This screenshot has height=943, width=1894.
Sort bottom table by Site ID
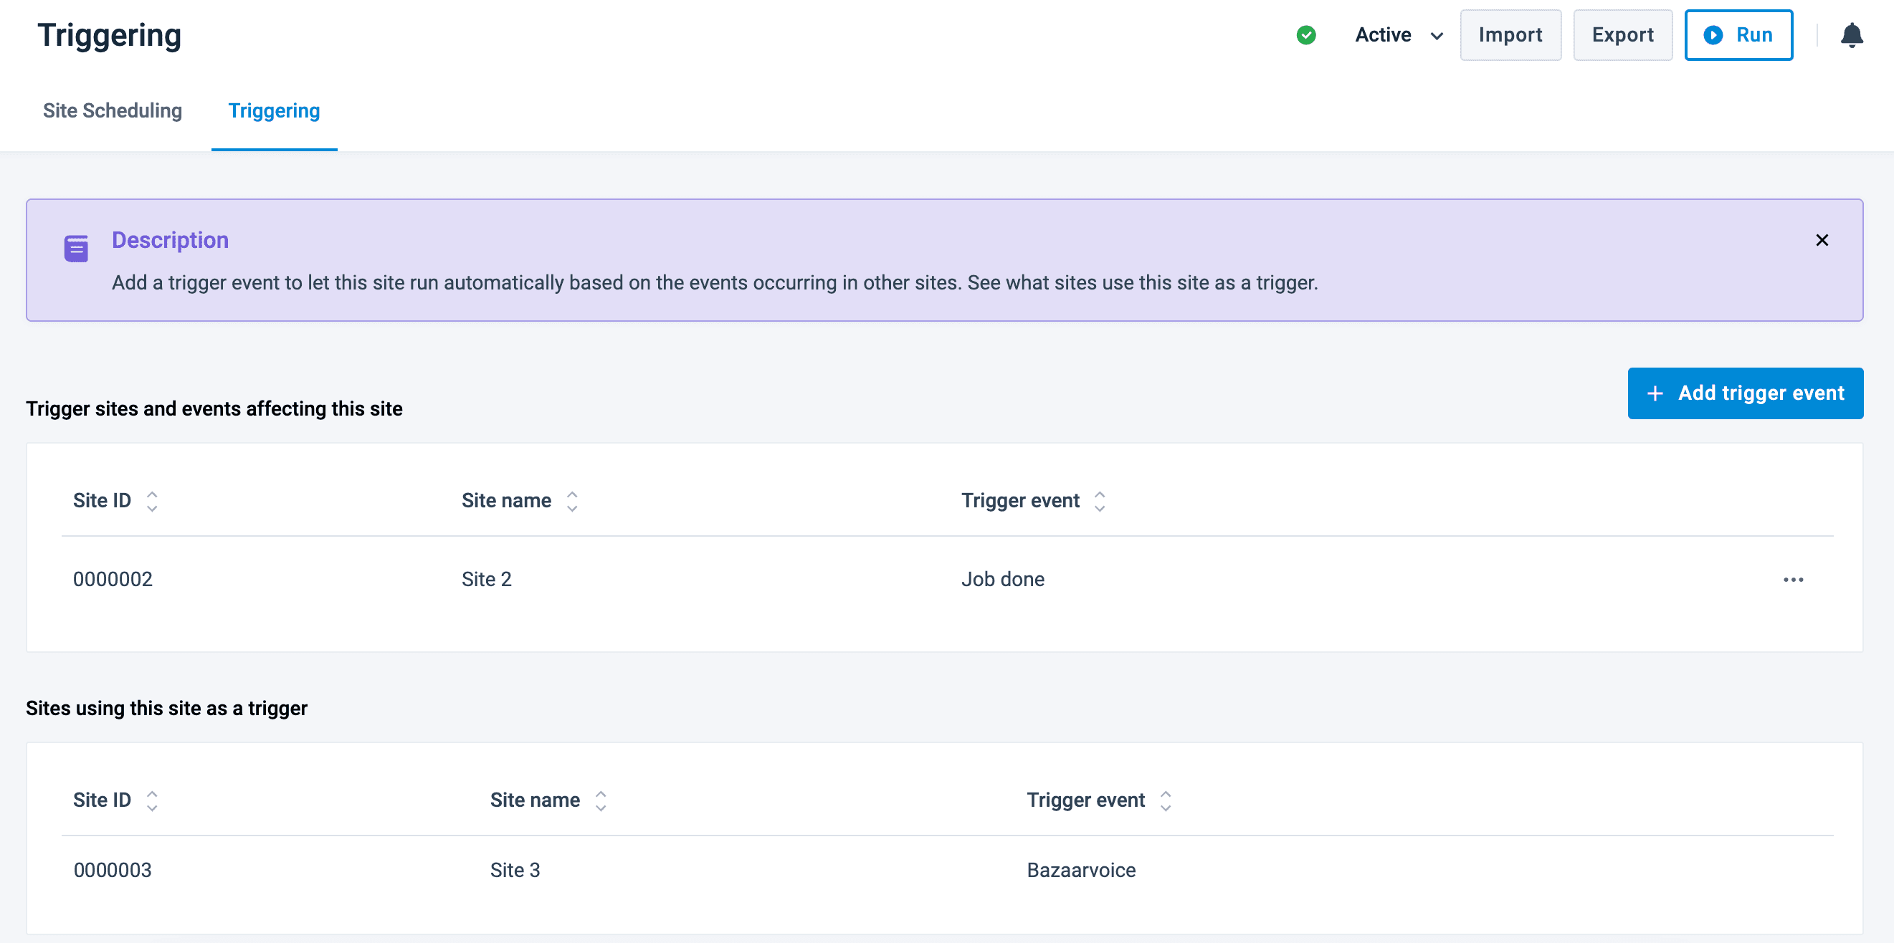[151, 800]
